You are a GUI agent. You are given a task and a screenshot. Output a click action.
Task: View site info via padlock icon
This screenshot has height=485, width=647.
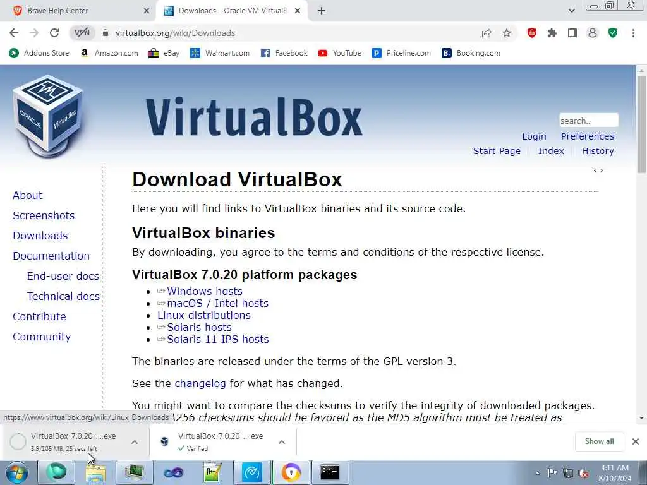tap(106, 33)
